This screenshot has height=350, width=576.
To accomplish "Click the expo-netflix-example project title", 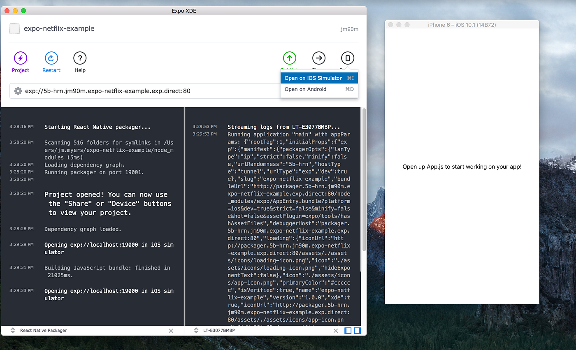I will click(x=58, y=28).
